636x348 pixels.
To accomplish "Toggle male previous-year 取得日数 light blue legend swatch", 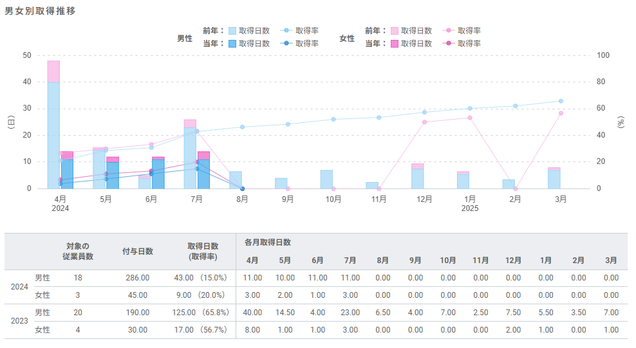I will tap(232, 30).
